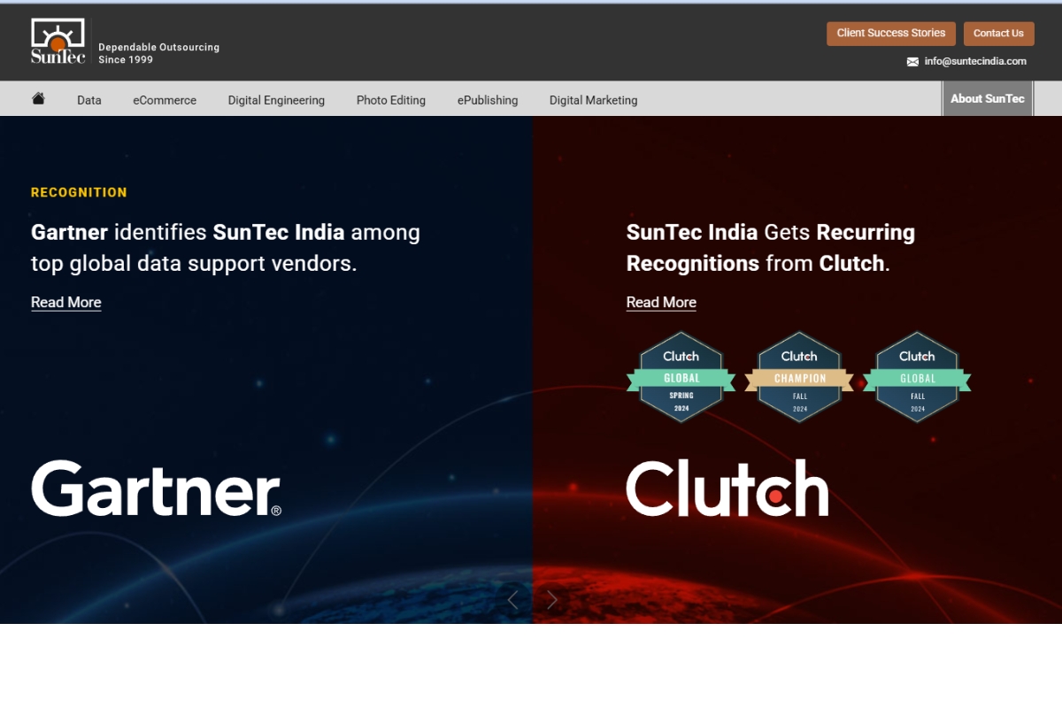
Task: Click the home icon in the navigation bar
Action: pyautogui.click(x=37, y=99)
